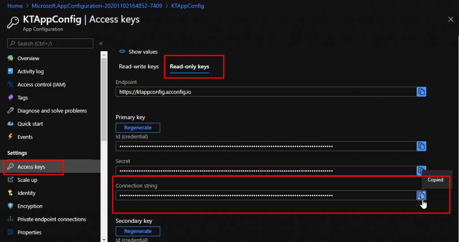Click the sidebar scrollbar thumb

click(104, 100)
